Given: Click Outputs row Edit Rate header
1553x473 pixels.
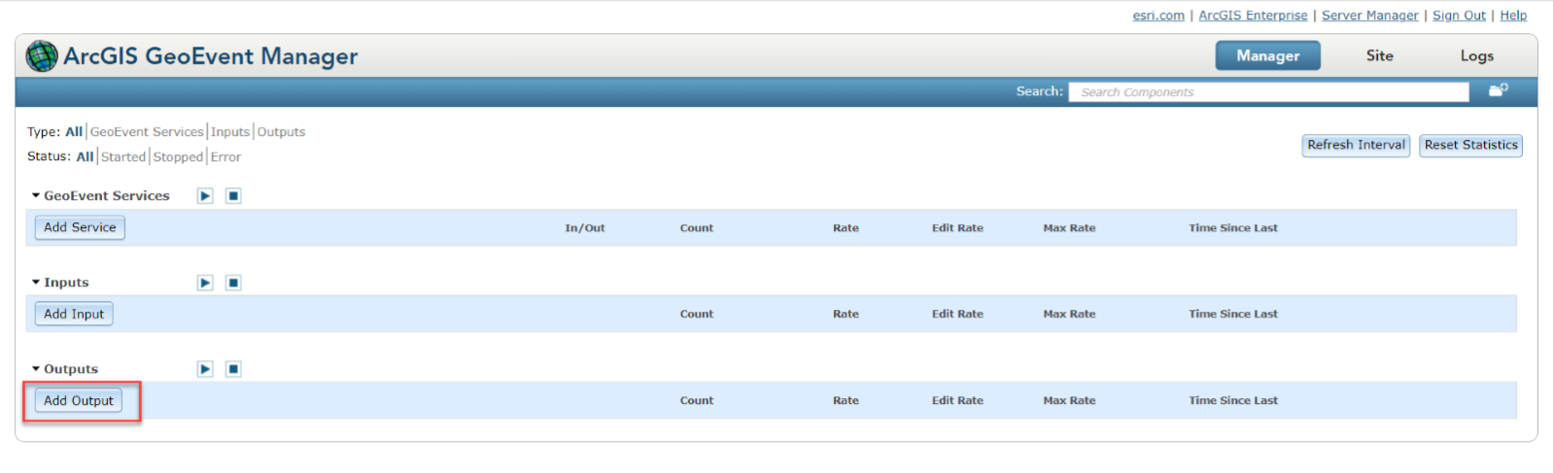Looking at the screenshot, I should [x=957, y=400].
